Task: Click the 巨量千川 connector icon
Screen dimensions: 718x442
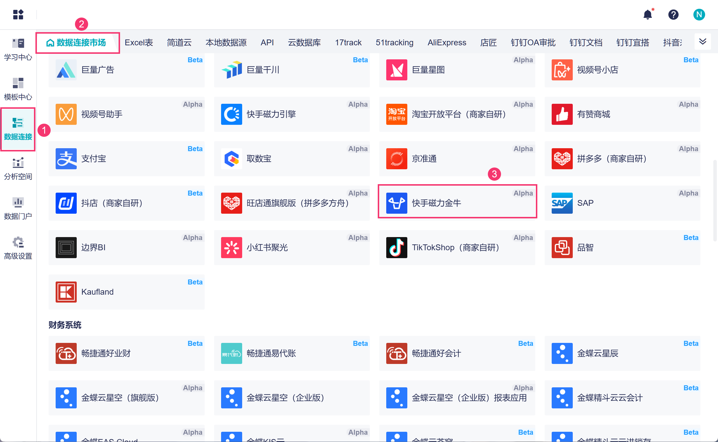Action: 232,70
